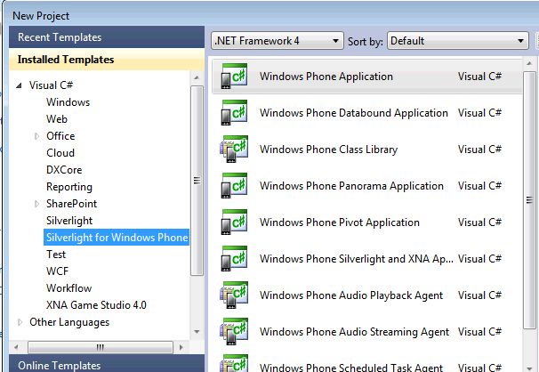Select the Other Languages node
The height and width of the screenshot is (372, 539).
click(x=69, y=322)
